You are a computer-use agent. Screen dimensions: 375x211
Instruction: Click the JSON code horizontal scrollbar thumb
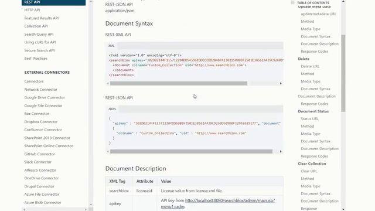(192, 151)
